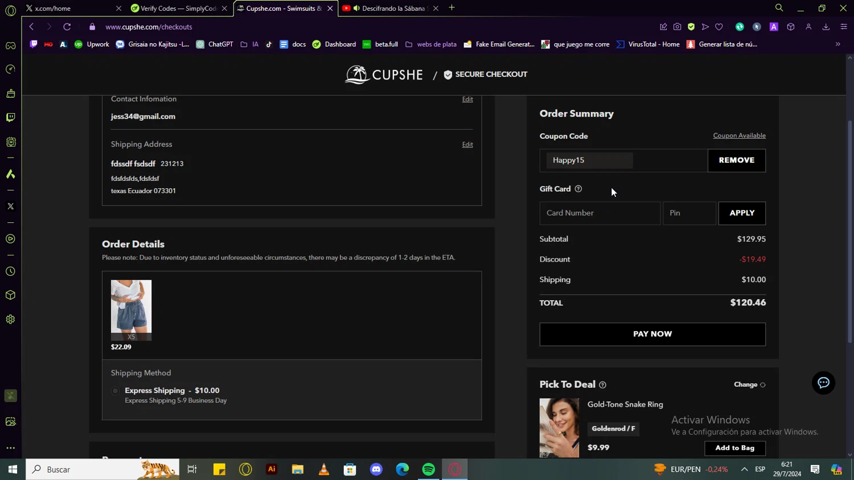Open the ChatGPT bookmark
This screenshot has width=854, height=480.
215,44
